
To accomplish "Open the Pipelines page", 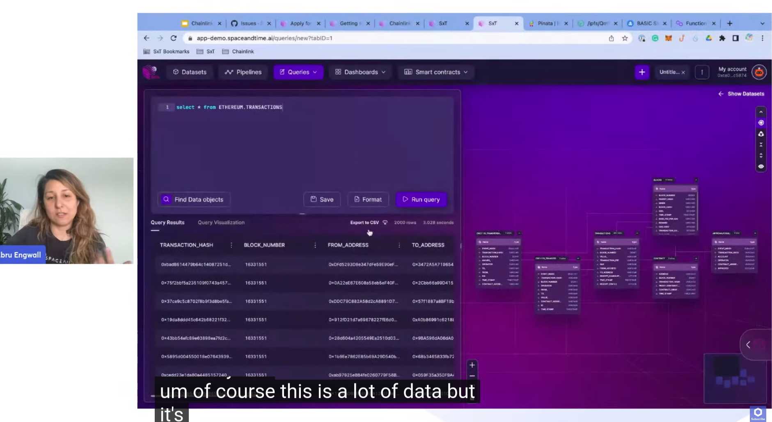I will tap(243, 72).
